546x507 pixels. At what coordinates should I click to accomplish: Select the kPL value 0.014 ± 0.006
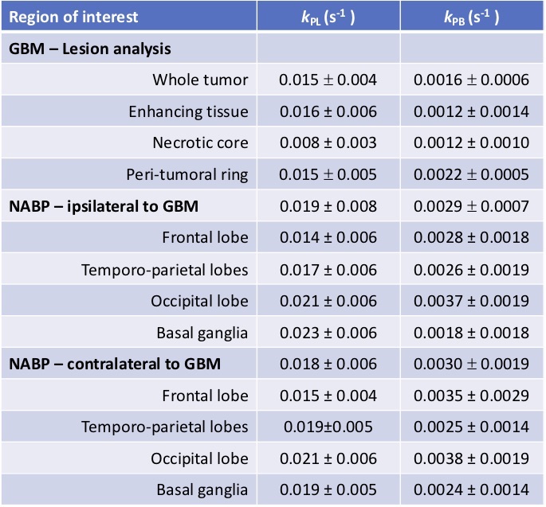click(328, 238)
